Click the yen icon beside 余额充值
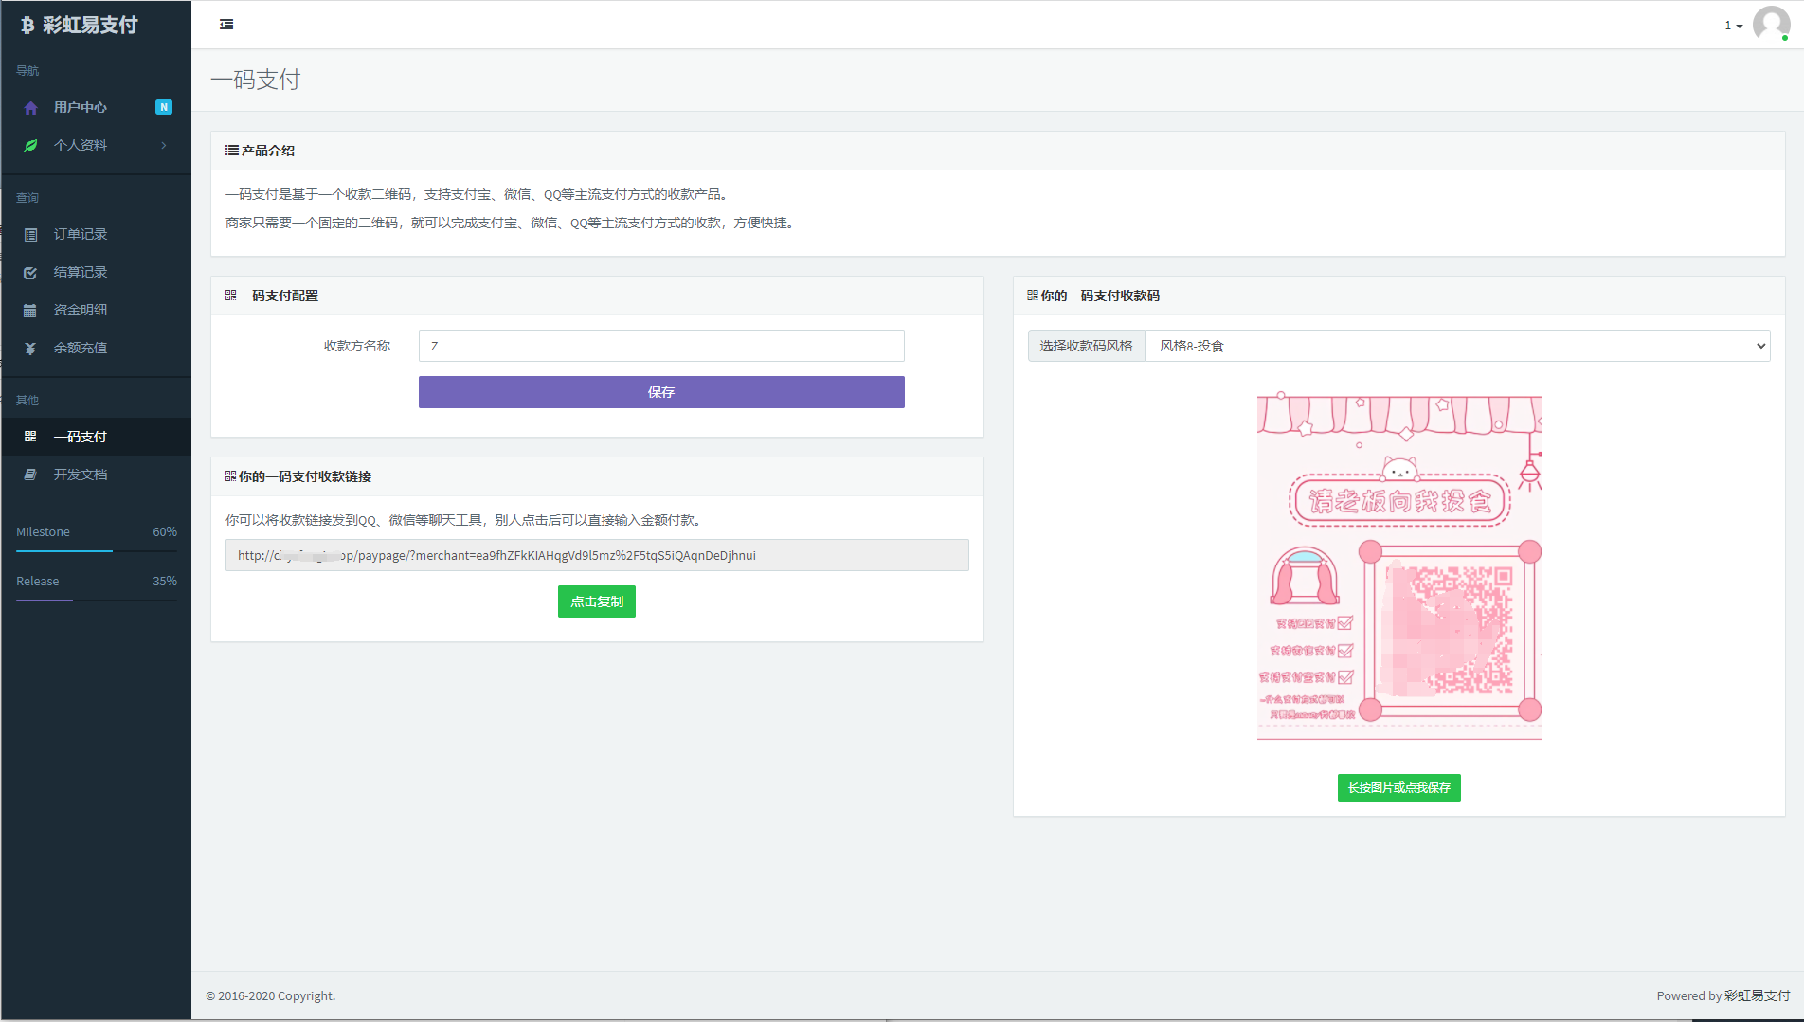The height and width of the screenshot is (1022, 1804). [x=30, y=349]
